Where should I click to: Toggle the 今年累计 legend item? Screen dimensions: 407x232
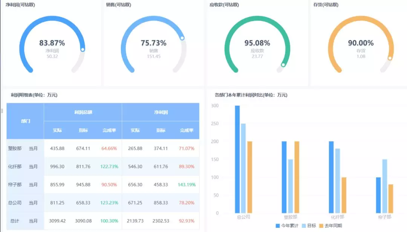coord(287,226)
